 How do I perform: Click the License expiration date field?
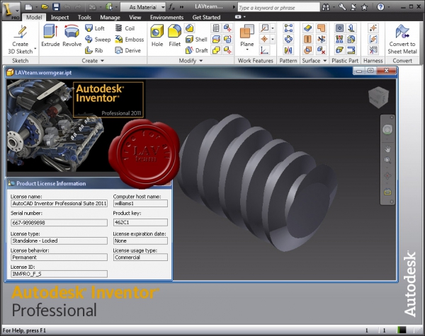click(140, 241)
